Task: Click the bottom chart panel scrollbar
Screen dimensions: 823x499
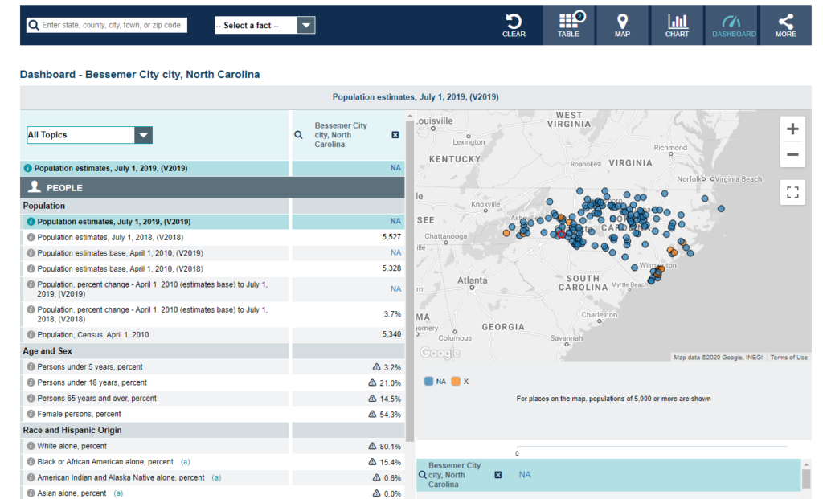Action: [x=806, y=479]
